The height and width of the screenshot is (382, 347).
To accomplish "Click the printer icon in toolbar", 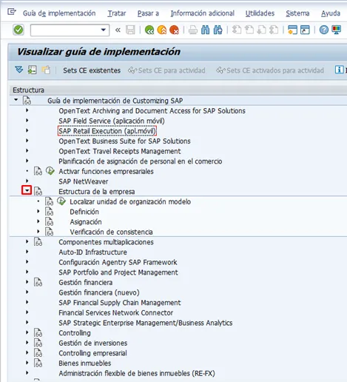I will click(193, 30).
